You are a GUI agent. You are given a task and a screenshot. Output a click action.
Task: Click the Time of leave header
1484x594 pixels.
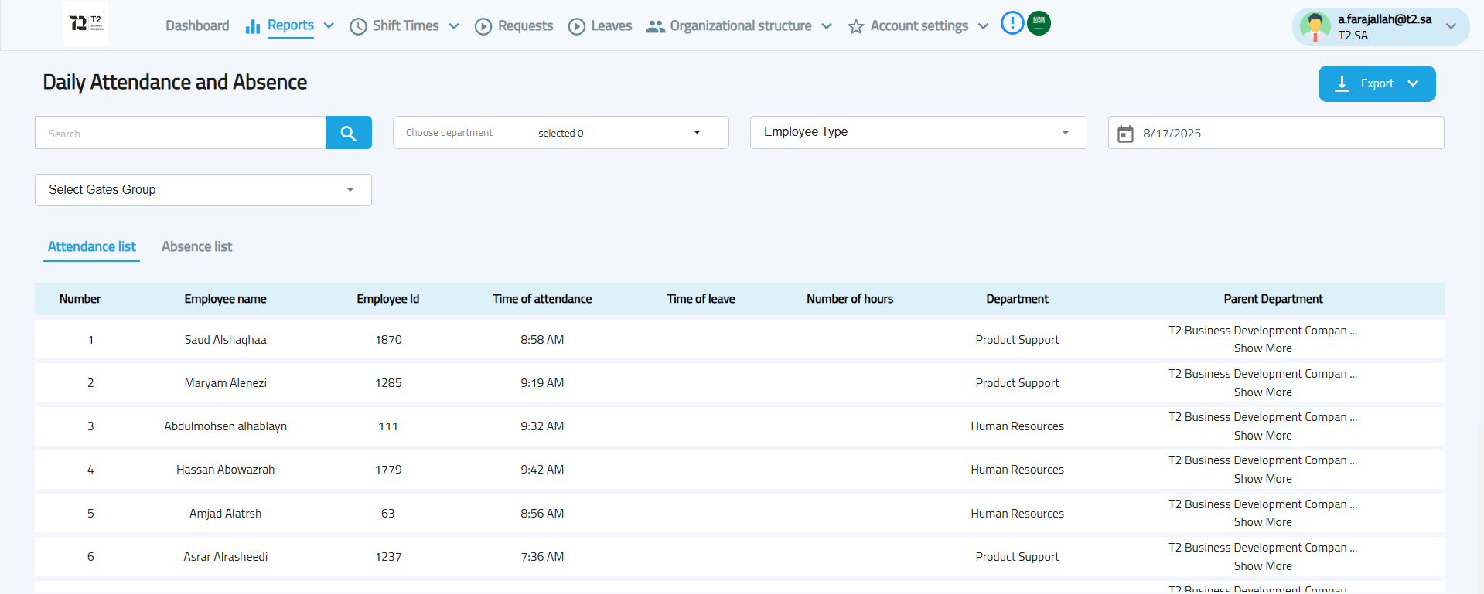click(x=701, y=299)
